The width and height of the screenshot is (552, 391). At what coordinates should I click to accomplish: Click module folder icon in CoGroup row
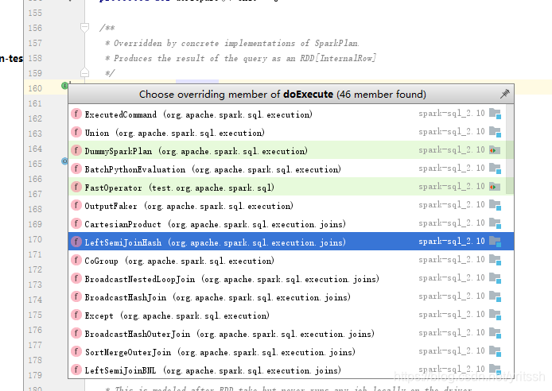495,260
